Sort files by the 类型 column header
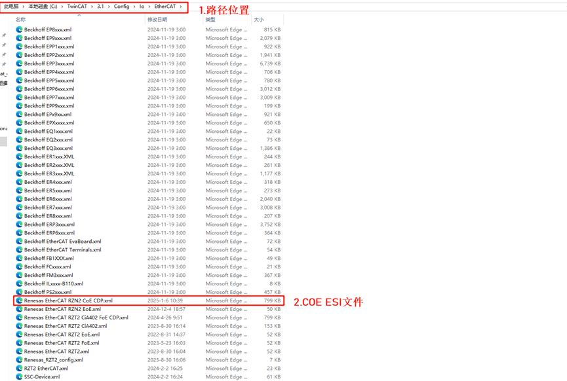 (x=210, y=20)
